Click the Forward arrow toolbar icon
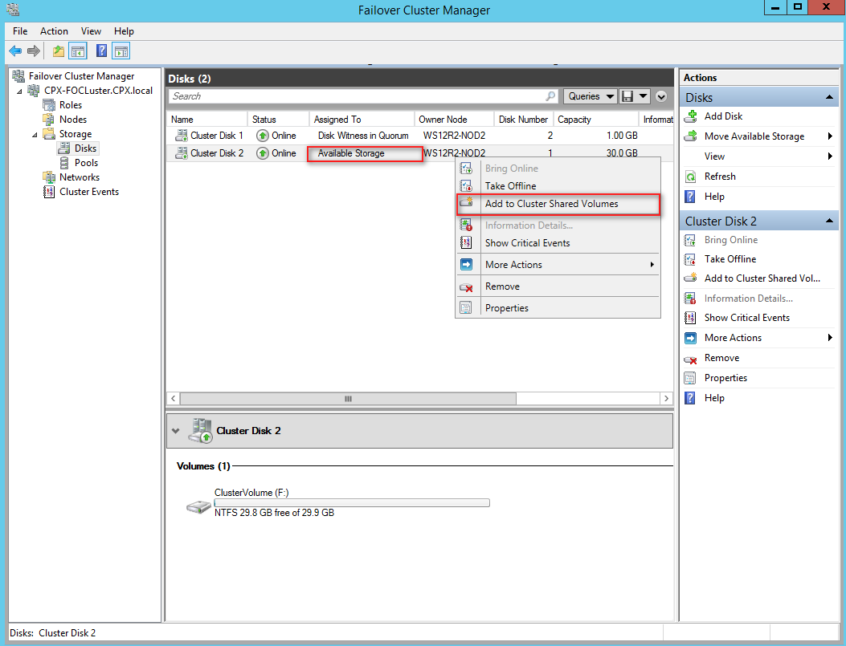 pos(34,51)
